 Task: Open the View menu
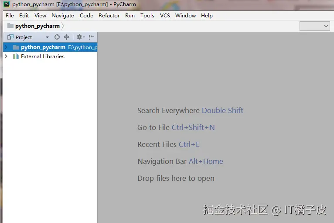[x=40, y=16]
